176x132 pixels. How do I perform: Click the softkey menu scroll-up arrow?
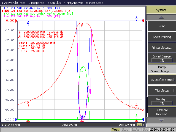coord(161,18)
